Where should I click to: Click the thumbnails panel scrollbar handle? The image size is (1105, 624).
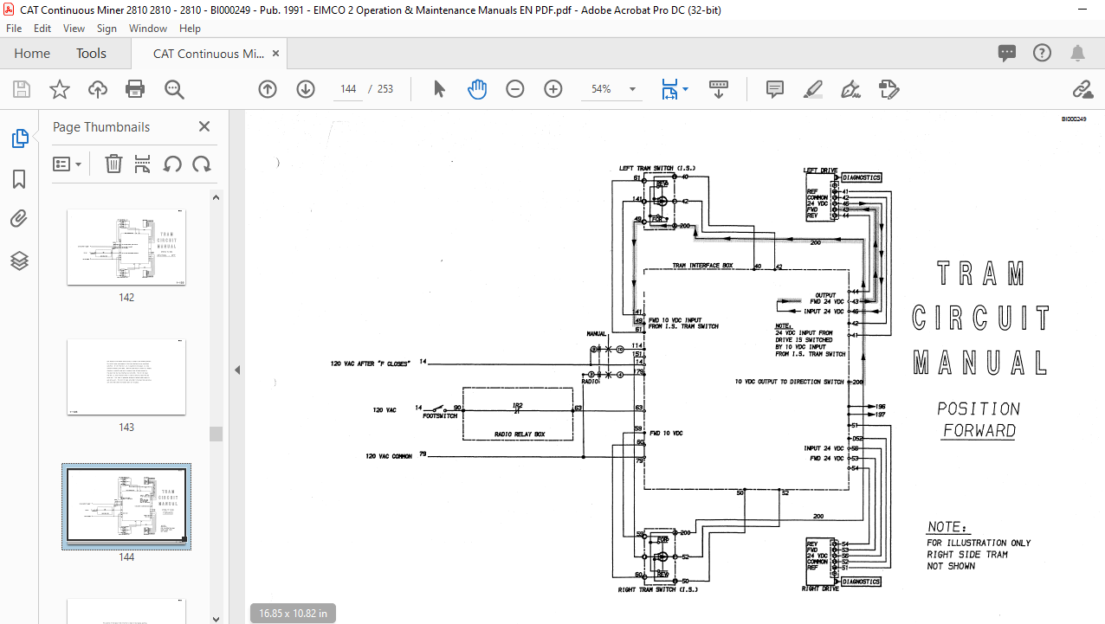click(216, 434)
